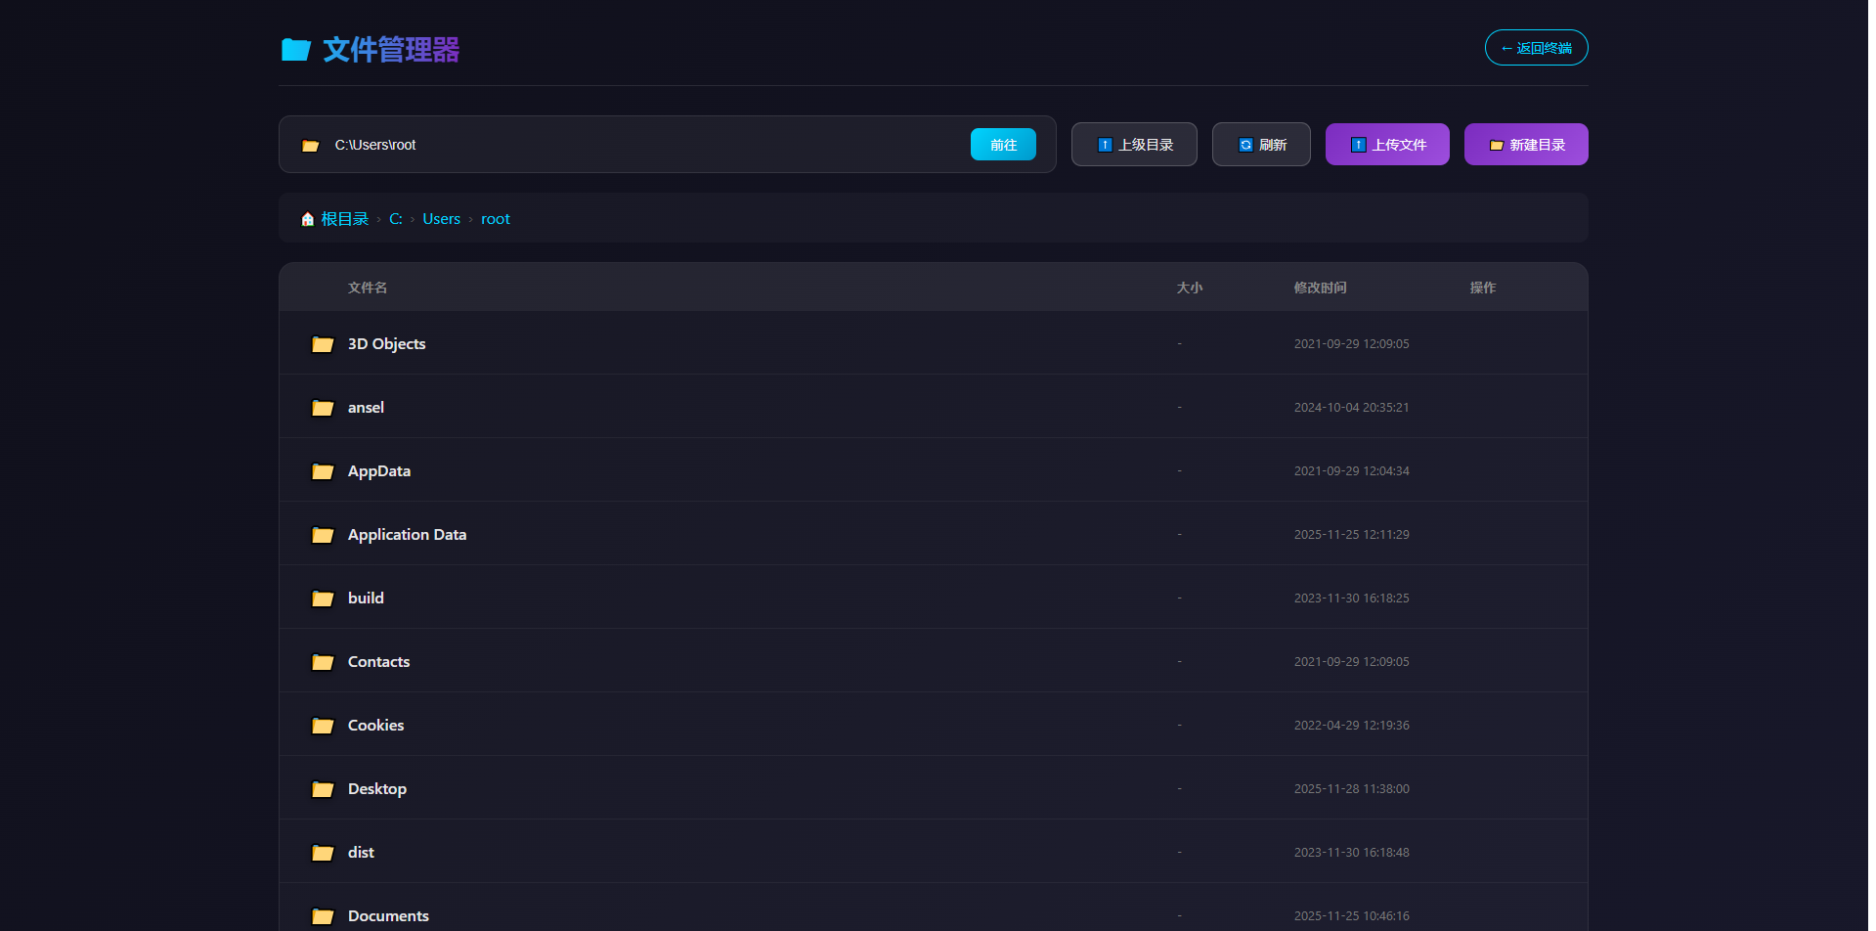Select root breadcrumb link
Viewport: 1876px width, 931px height.
[496, 219]
